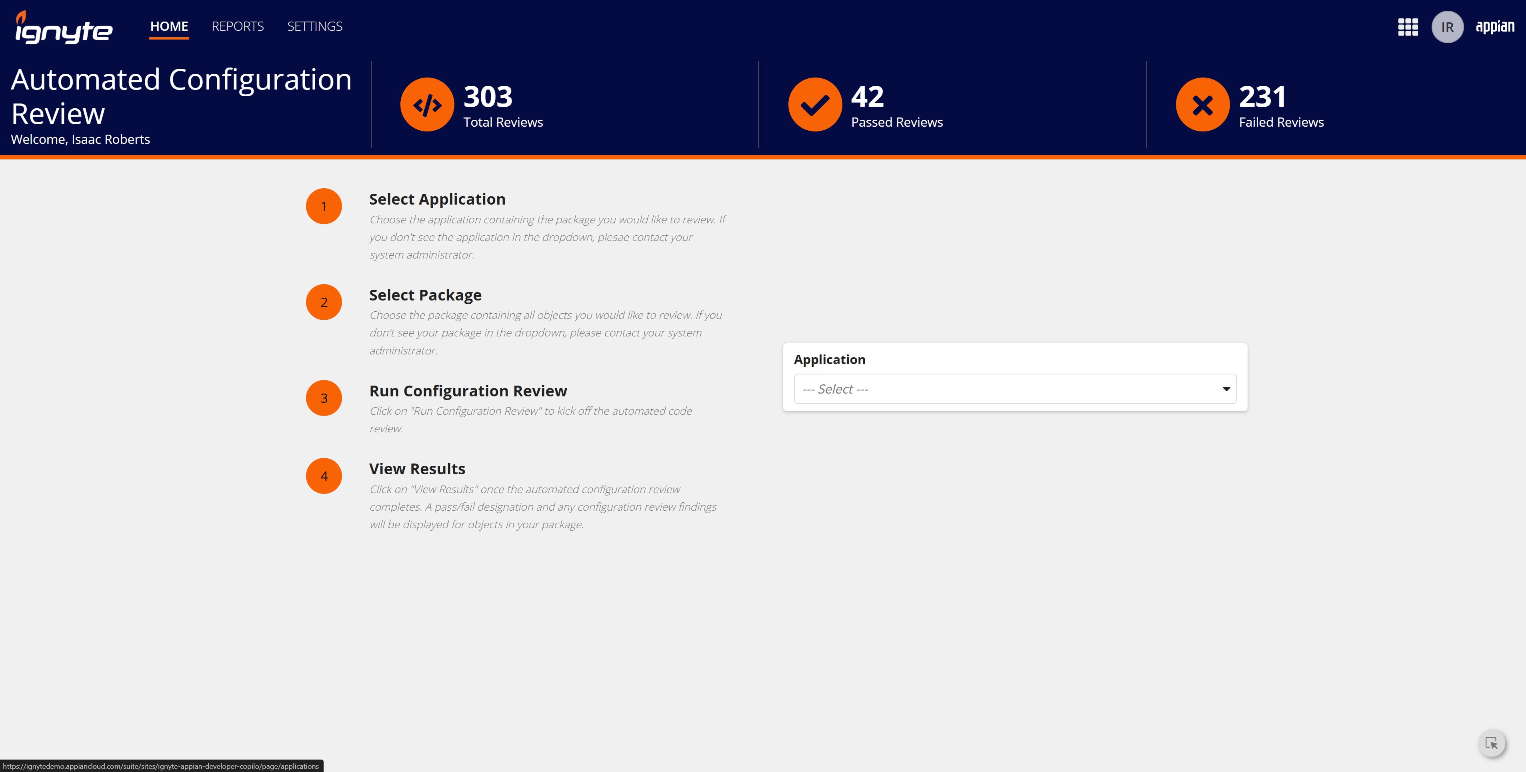The width and height of the screenshot is (1526, 772).
Task: Click the 'Failed Reviews' label
Action: (x=1281, y=122)
